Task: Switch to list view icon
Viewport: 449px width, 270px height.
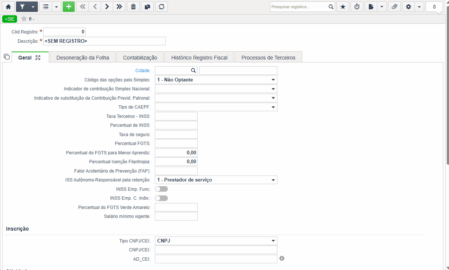Action: click(x=46, y=7)
